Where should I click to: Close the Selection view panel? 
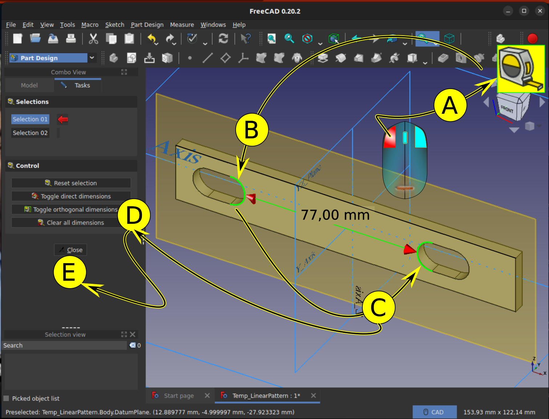[133, 334]
